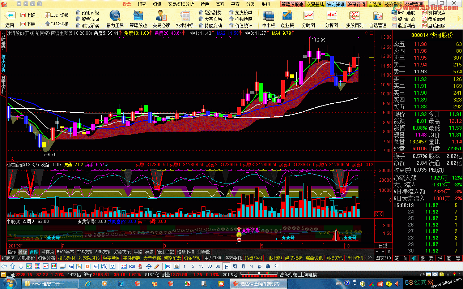This screenshot has width=463, height=289.
Task: Click the X10 volume scale label
Action: [379, 214]
